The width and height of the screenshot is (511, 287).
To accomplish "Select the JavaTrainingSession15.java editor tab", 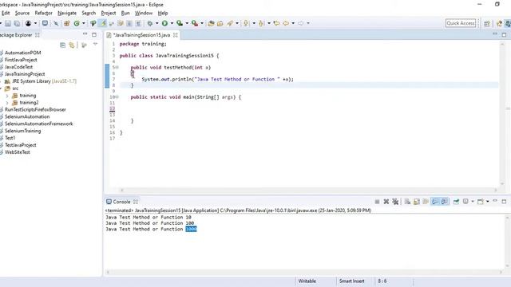I will point(141,35).
